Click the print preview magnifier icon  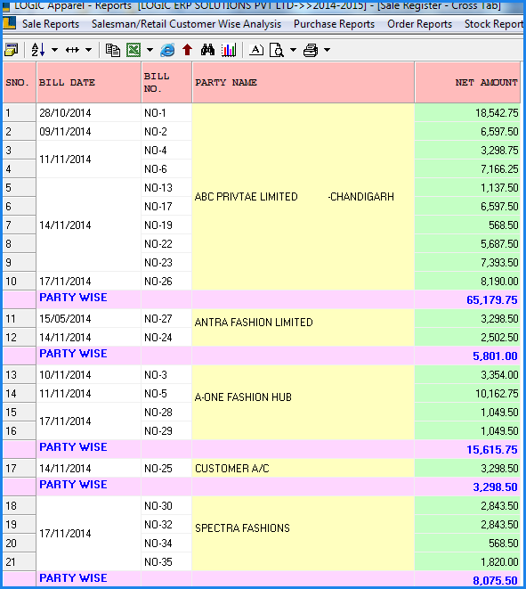pos(277,50)
